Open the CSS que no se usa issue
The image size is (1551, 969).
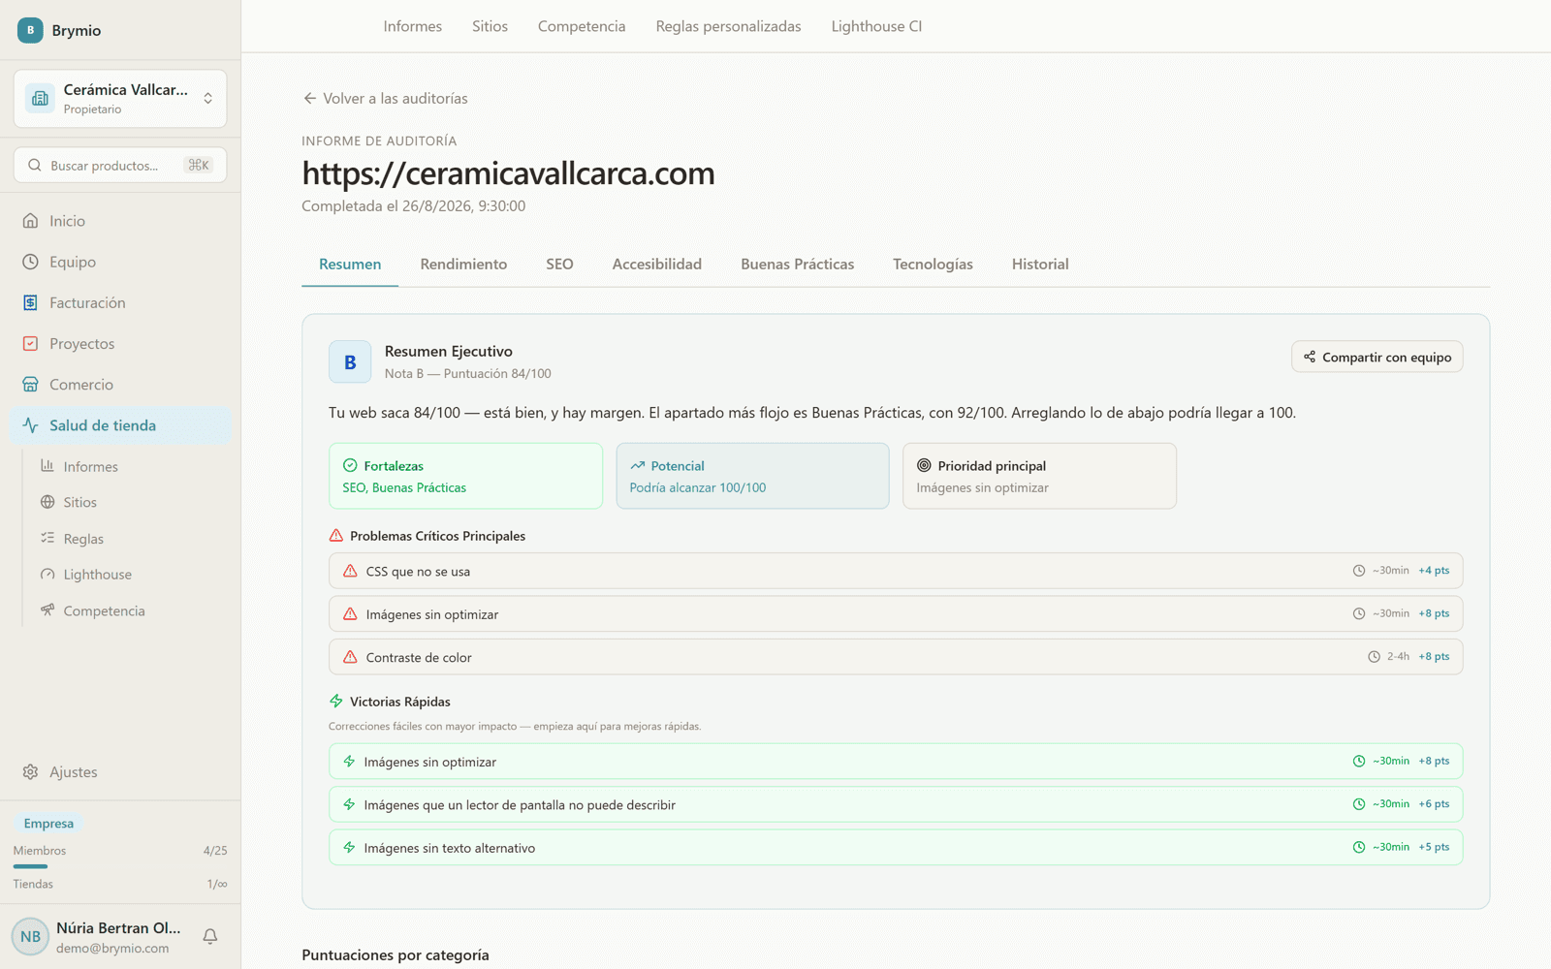(x=896, y=571)
